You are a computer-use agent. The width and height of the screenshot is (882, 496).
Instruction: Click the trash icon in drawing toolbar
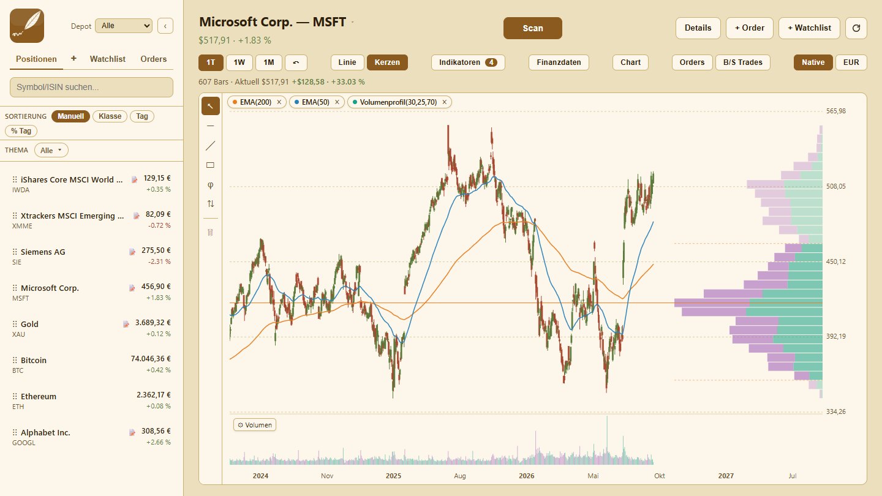211,233
